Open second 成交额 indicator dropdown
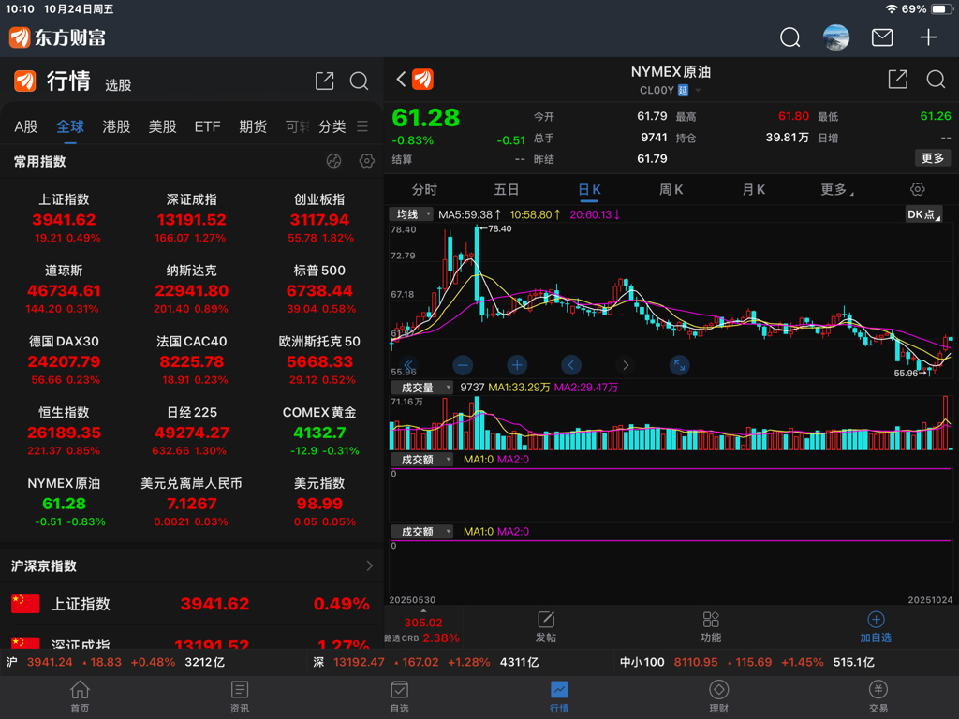The width and height of the screenshot is (959, 719). [x=421, y=532]
